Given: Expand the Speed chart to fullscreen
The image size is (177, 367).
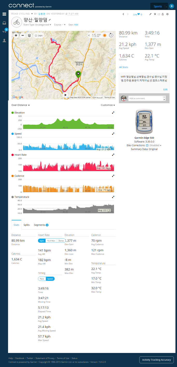Looking at the screenshot, I should pos(113,134).
